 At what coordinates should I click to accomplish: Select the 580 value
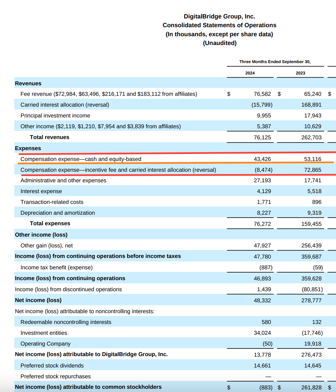click(266, 322)
